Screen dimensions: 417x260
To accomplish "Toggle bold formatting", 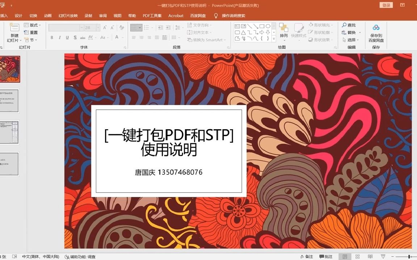I will 51,38.
